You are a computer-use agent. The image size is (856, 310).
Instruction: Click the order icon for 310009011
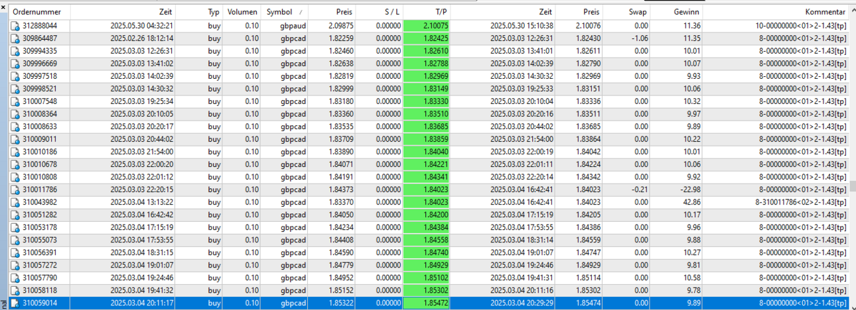click(16, 139)
